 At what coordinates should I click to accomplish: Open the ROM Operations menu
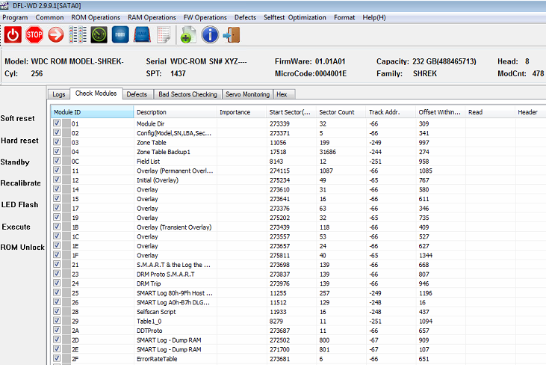[x=96, y=17]
